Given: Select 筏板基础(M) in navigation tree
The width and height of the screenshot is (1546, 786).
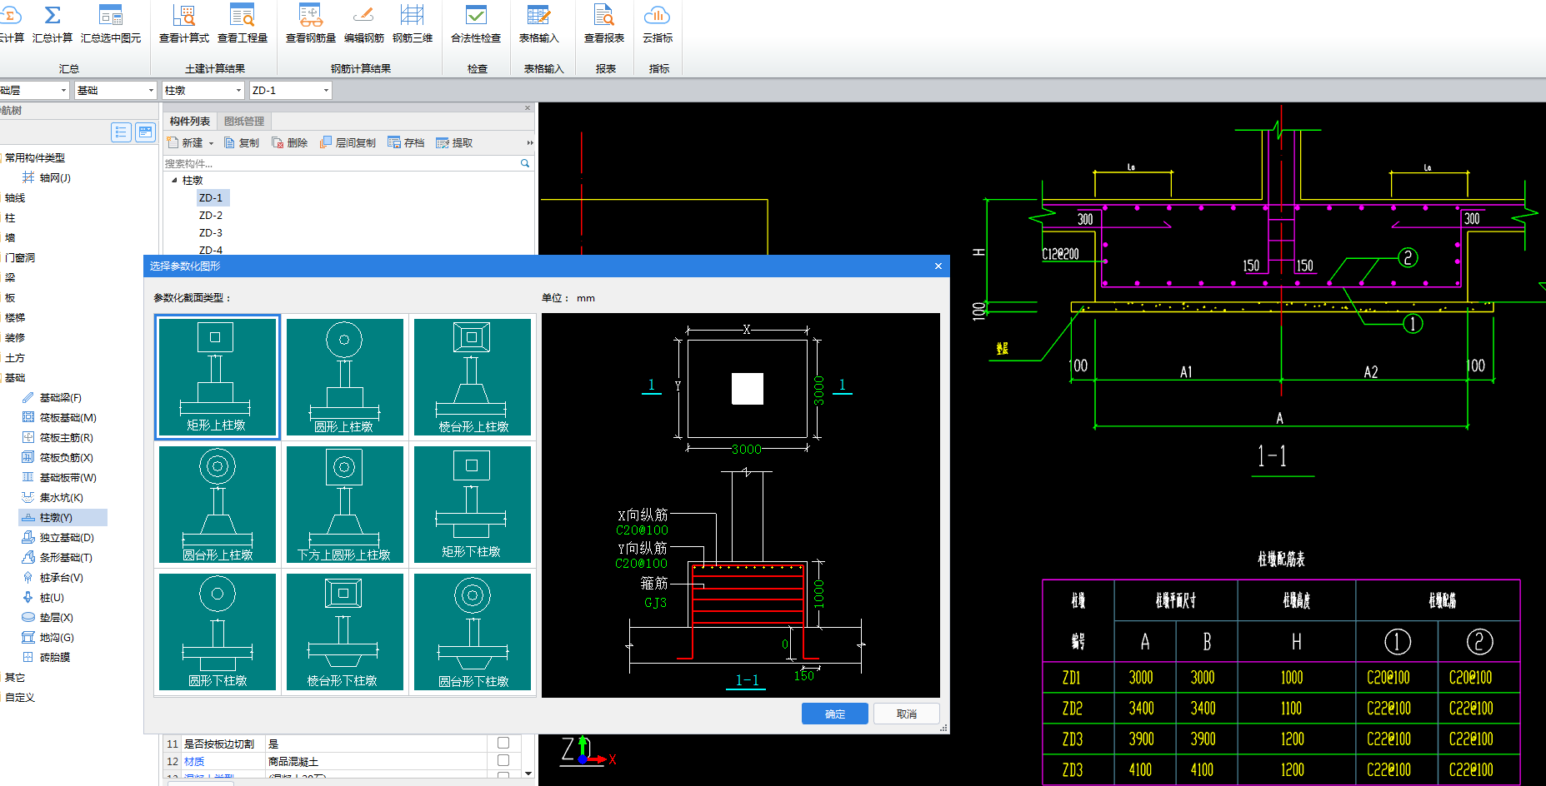Looking at the screenshot, I should pos(59,418).
